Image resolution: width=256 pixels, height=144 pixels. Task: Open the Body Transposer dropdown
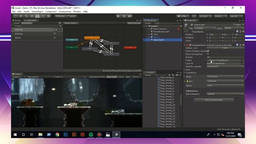tap(225, 76)
